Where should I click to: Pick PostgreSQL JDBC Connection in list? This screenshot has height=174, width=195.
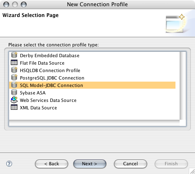(92, 78)
